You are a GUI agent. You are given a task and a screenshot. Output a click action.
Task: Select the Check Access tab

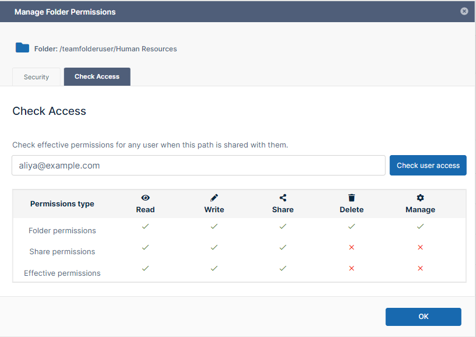point(97,76)
